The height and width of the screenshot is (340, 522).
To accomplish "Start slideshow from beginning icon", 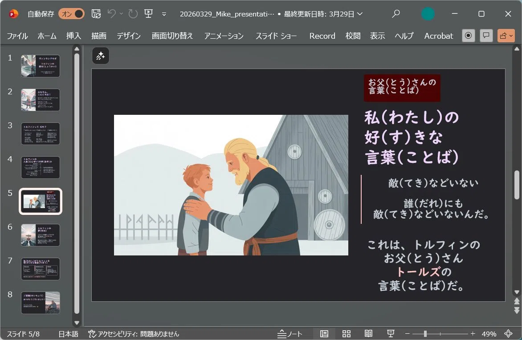I will pyautogui.click(x=148, y=14).
